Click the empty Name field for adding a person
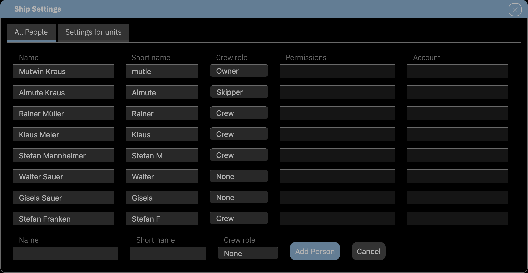 tap(65, 253)
